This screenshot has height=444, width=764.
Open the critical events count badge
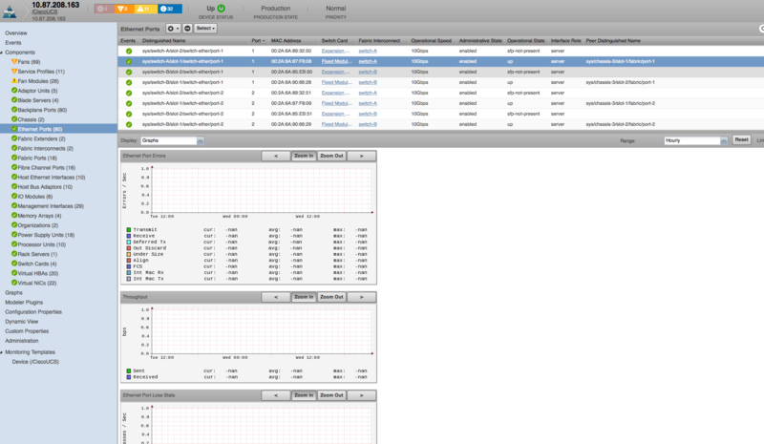tap(103, 9)
